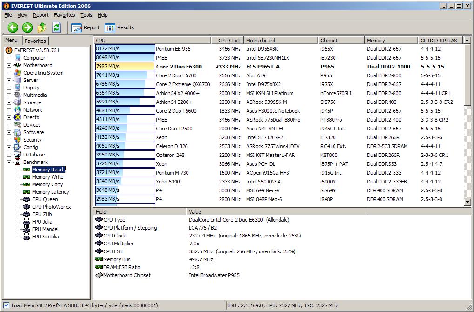Sort by the Memory column header
Screen dimensions: 474x312
point(391,40)
